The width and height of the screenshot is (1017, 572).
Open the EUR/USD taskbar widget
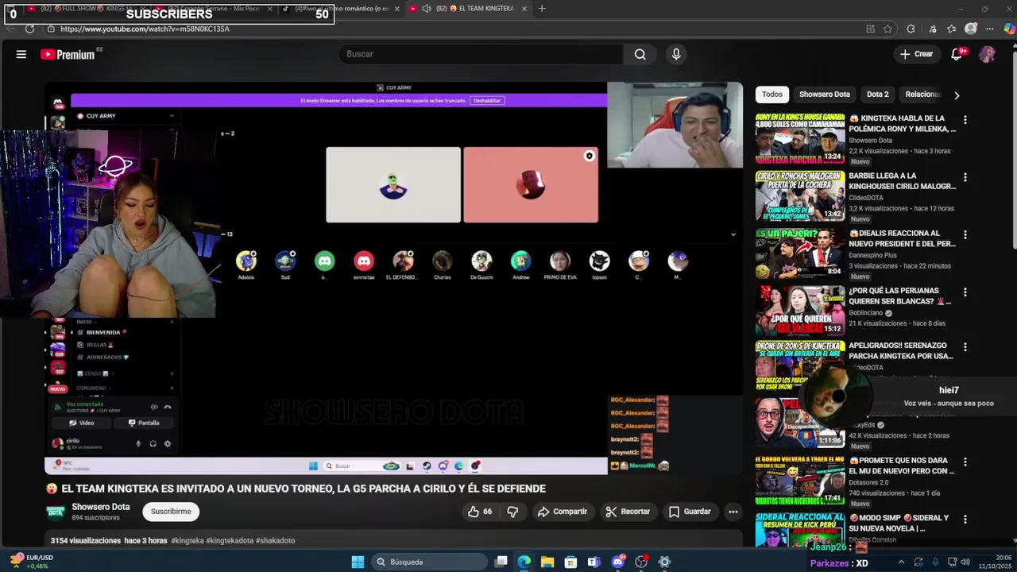[32, 562]
